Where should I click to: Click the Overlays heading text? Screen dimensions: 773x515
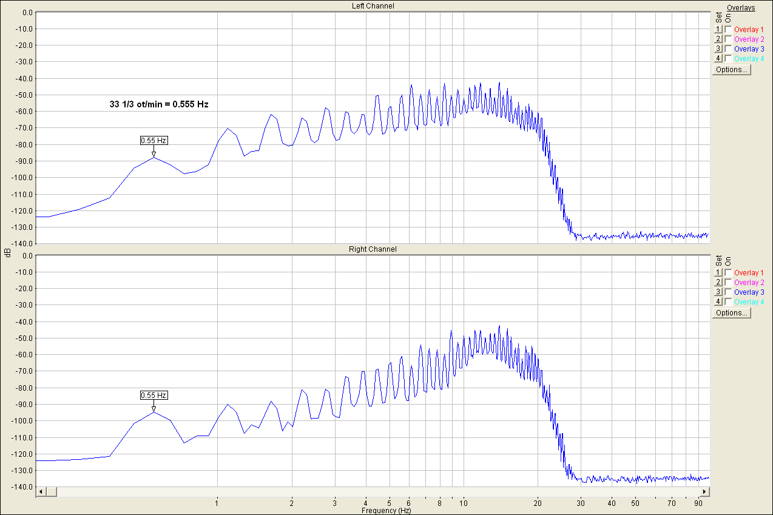pyautogui.click(x=741, y=8)
